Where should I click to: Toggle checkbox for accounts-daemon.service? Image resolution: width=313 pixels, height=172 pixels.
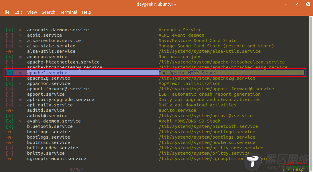click(10, 30)
